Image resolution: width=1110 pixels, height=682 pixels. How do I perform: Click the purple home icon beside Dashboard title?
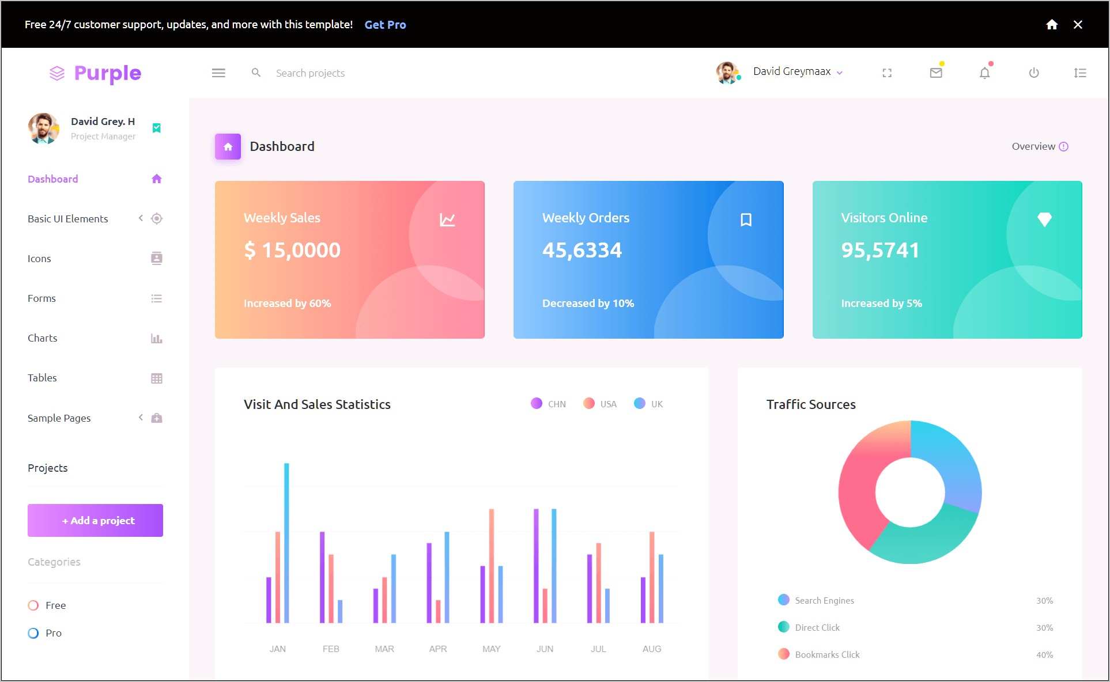[228, 146]
